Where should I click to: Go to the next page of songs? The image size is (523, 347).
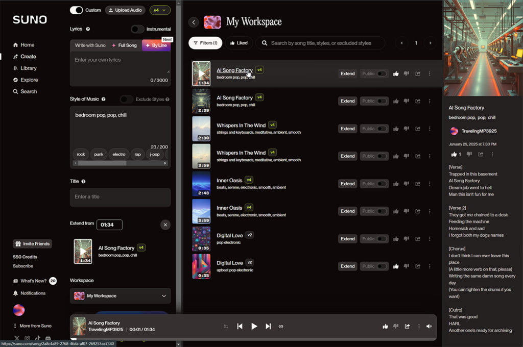click(430, 43)
